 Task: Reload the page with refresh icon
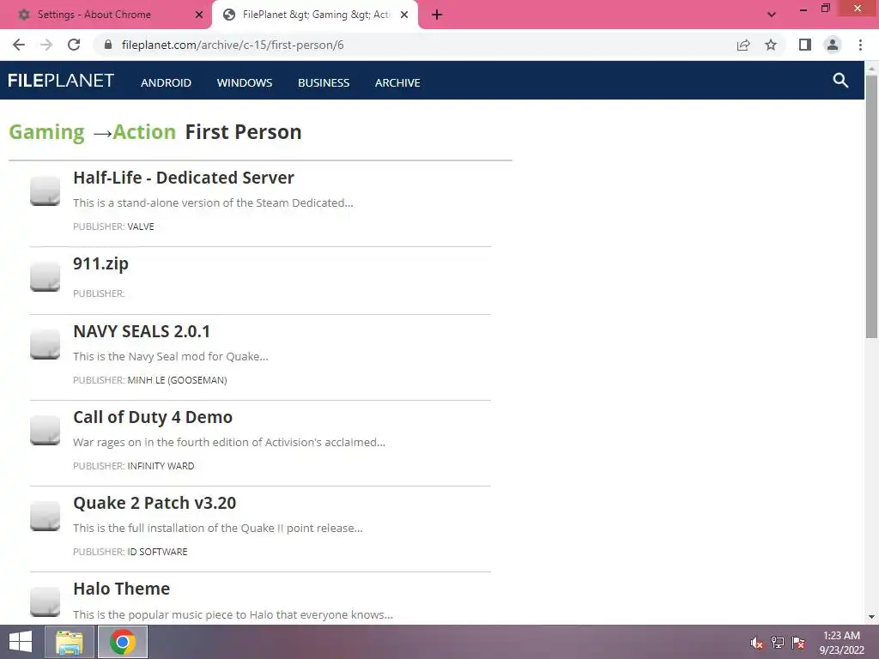tap(74, 45)
